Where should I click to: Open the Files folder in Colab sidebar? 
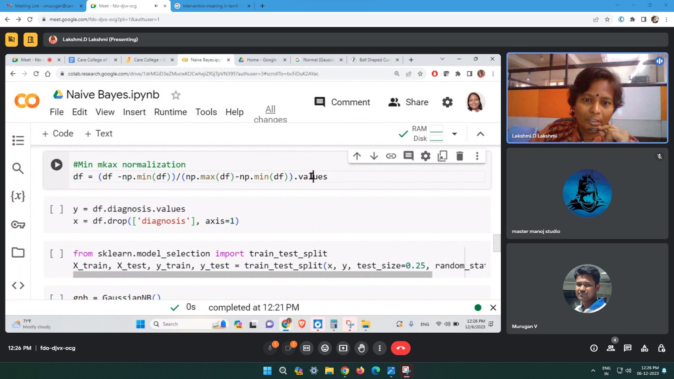(x=18, y=253)
